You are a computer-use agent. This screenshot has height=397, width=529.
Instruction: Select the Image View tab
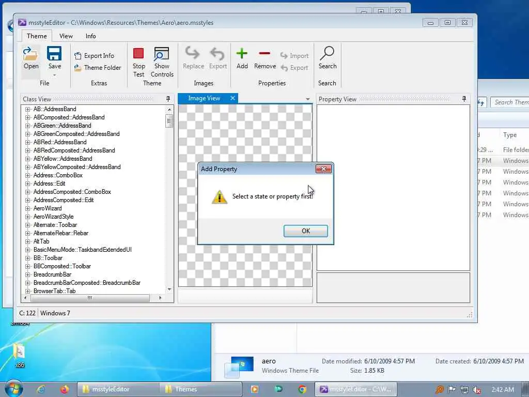pyautogui.click(x=204, y=98)
